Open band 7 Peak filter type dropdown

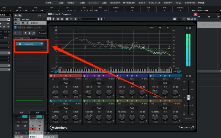pos(132,108)
